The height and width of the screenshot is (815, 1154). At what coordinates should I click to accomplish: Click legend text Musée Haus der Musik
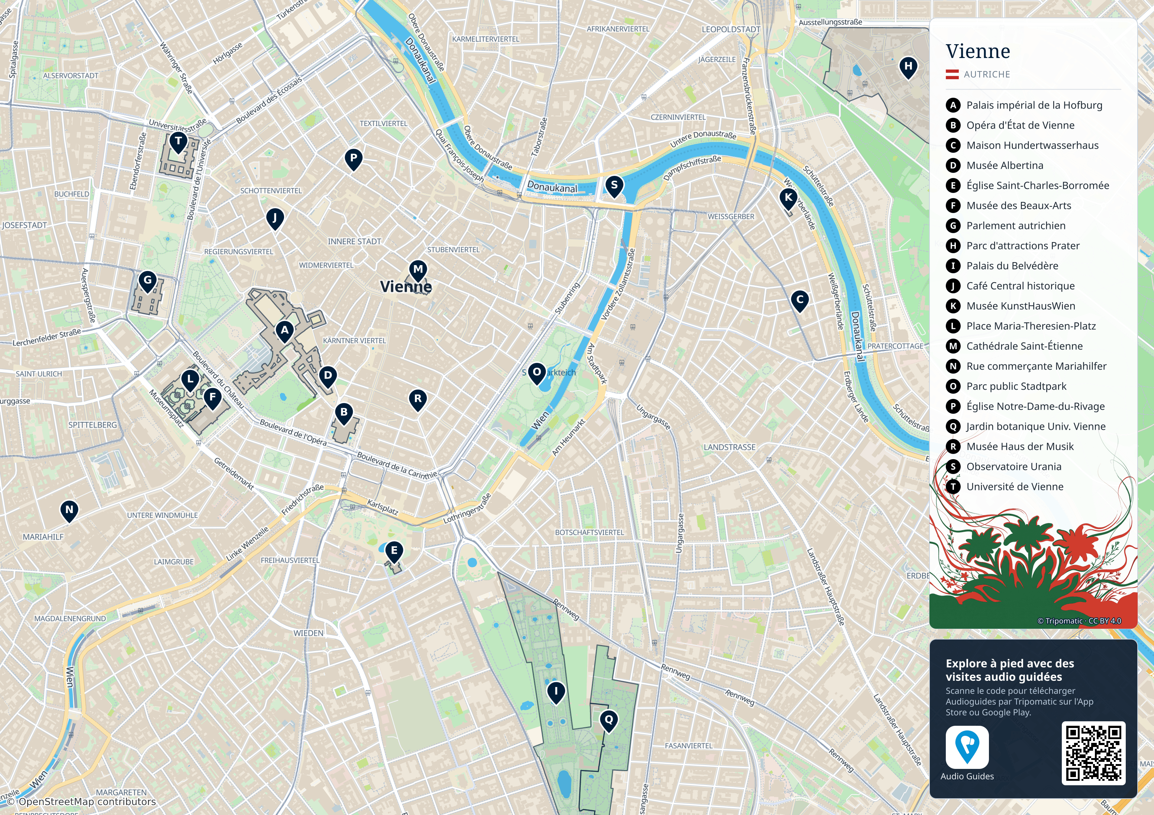tap(1020, 447)
